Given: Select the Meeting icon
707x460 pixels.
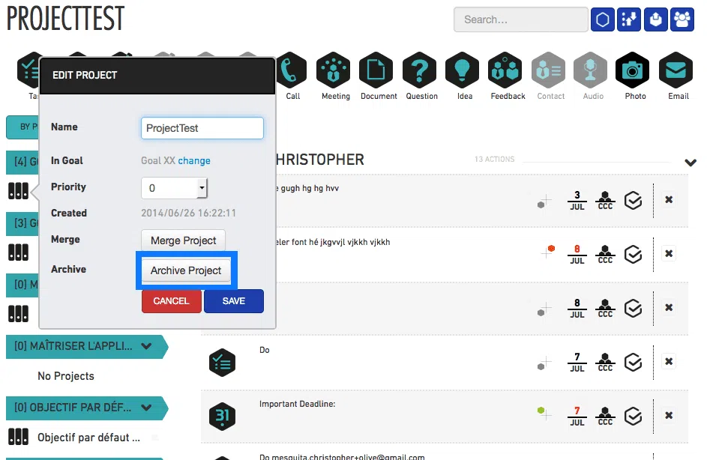Looking at the screenshot, I should (335, 72).
